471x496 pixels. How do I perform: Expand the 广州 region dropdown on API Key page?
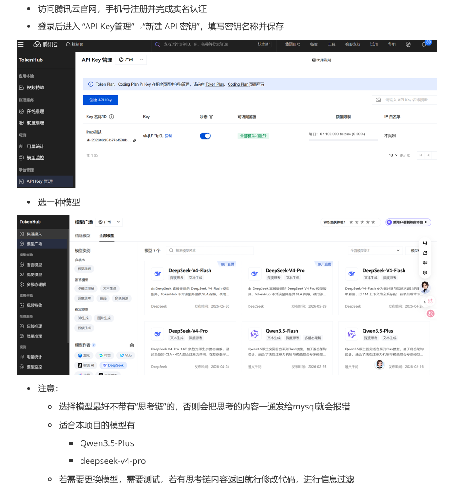(131, 60)
